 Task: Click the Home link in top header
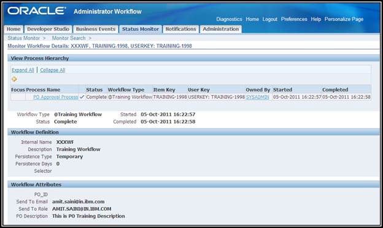click(252, 19)
